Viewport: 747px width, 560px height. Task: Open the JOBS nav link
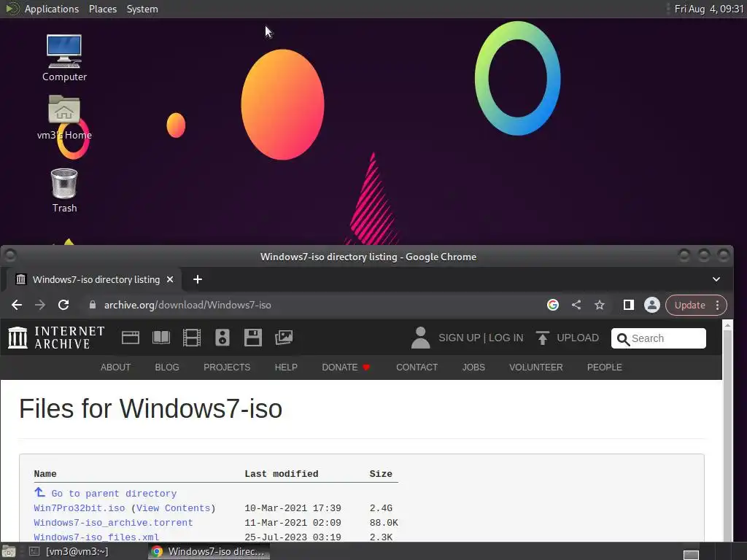pyautogui.click(x=473, y=367)
